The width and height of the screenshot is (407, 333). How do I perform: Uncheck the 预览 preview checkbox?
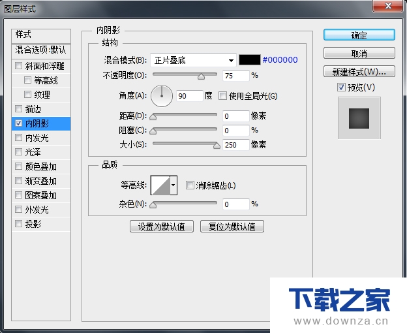[x=341, y=87]
